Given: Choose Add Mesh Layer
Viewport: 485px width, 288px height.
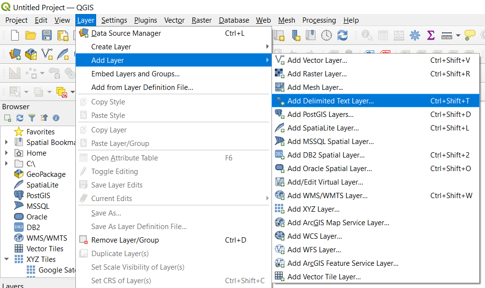Looking at the screenshot, I should tap(375, 87).
